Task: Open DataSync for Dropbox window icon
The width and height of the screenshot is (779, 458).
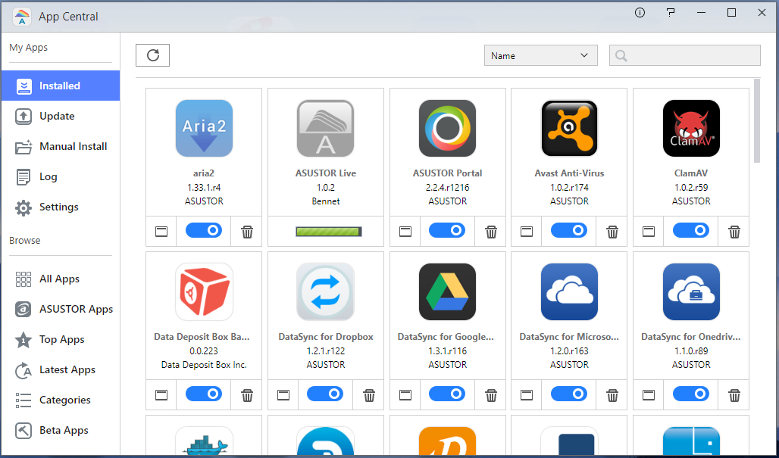Action: [x=283, y=395]
